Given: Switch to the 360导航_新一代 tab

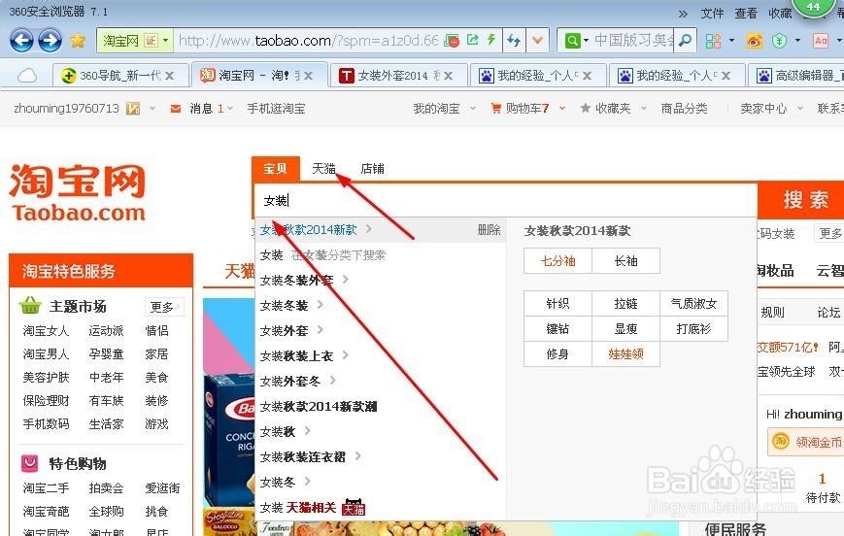Looking at the screenshot, I should [121, 76].
